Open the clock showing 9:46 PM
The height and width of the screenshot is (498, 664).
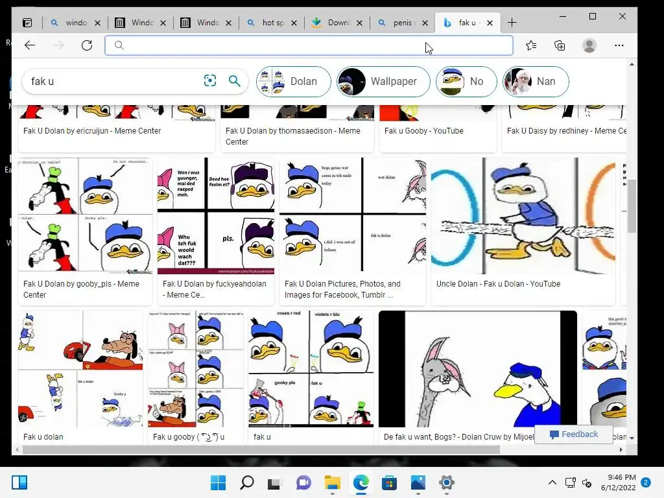tap(619, 482)
